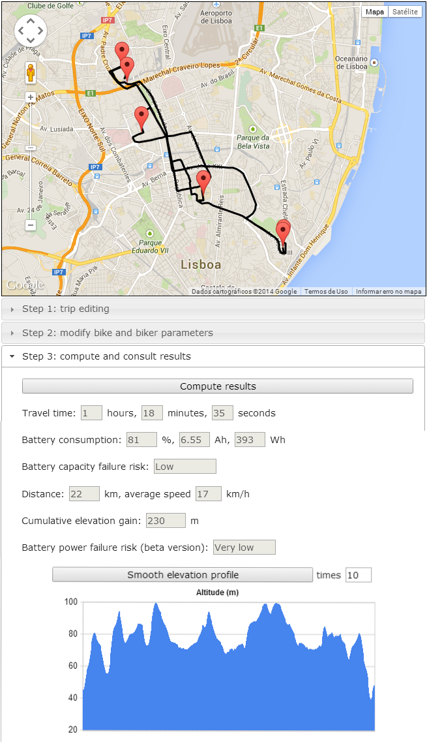Click the Compute results button

(x=218, y=386)
